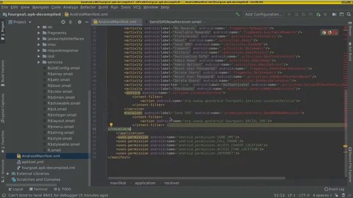Expand External Libraries node
353x198 pixels.
(8, 174)
